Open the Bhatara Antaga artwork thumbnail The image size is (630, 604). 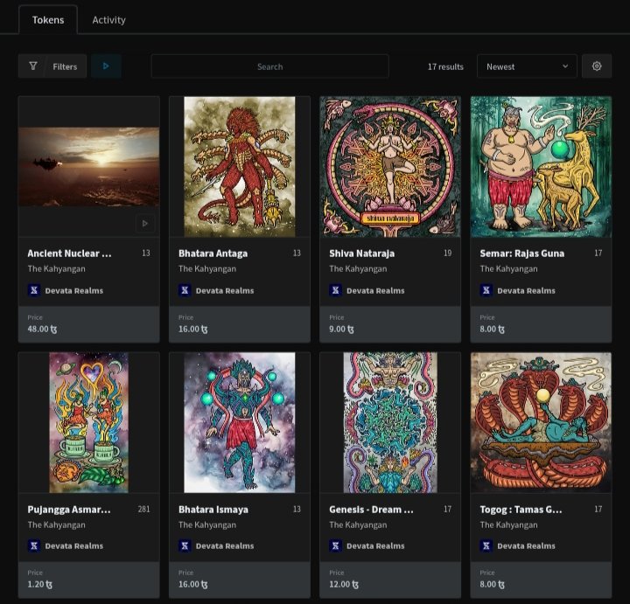[240, 167]
